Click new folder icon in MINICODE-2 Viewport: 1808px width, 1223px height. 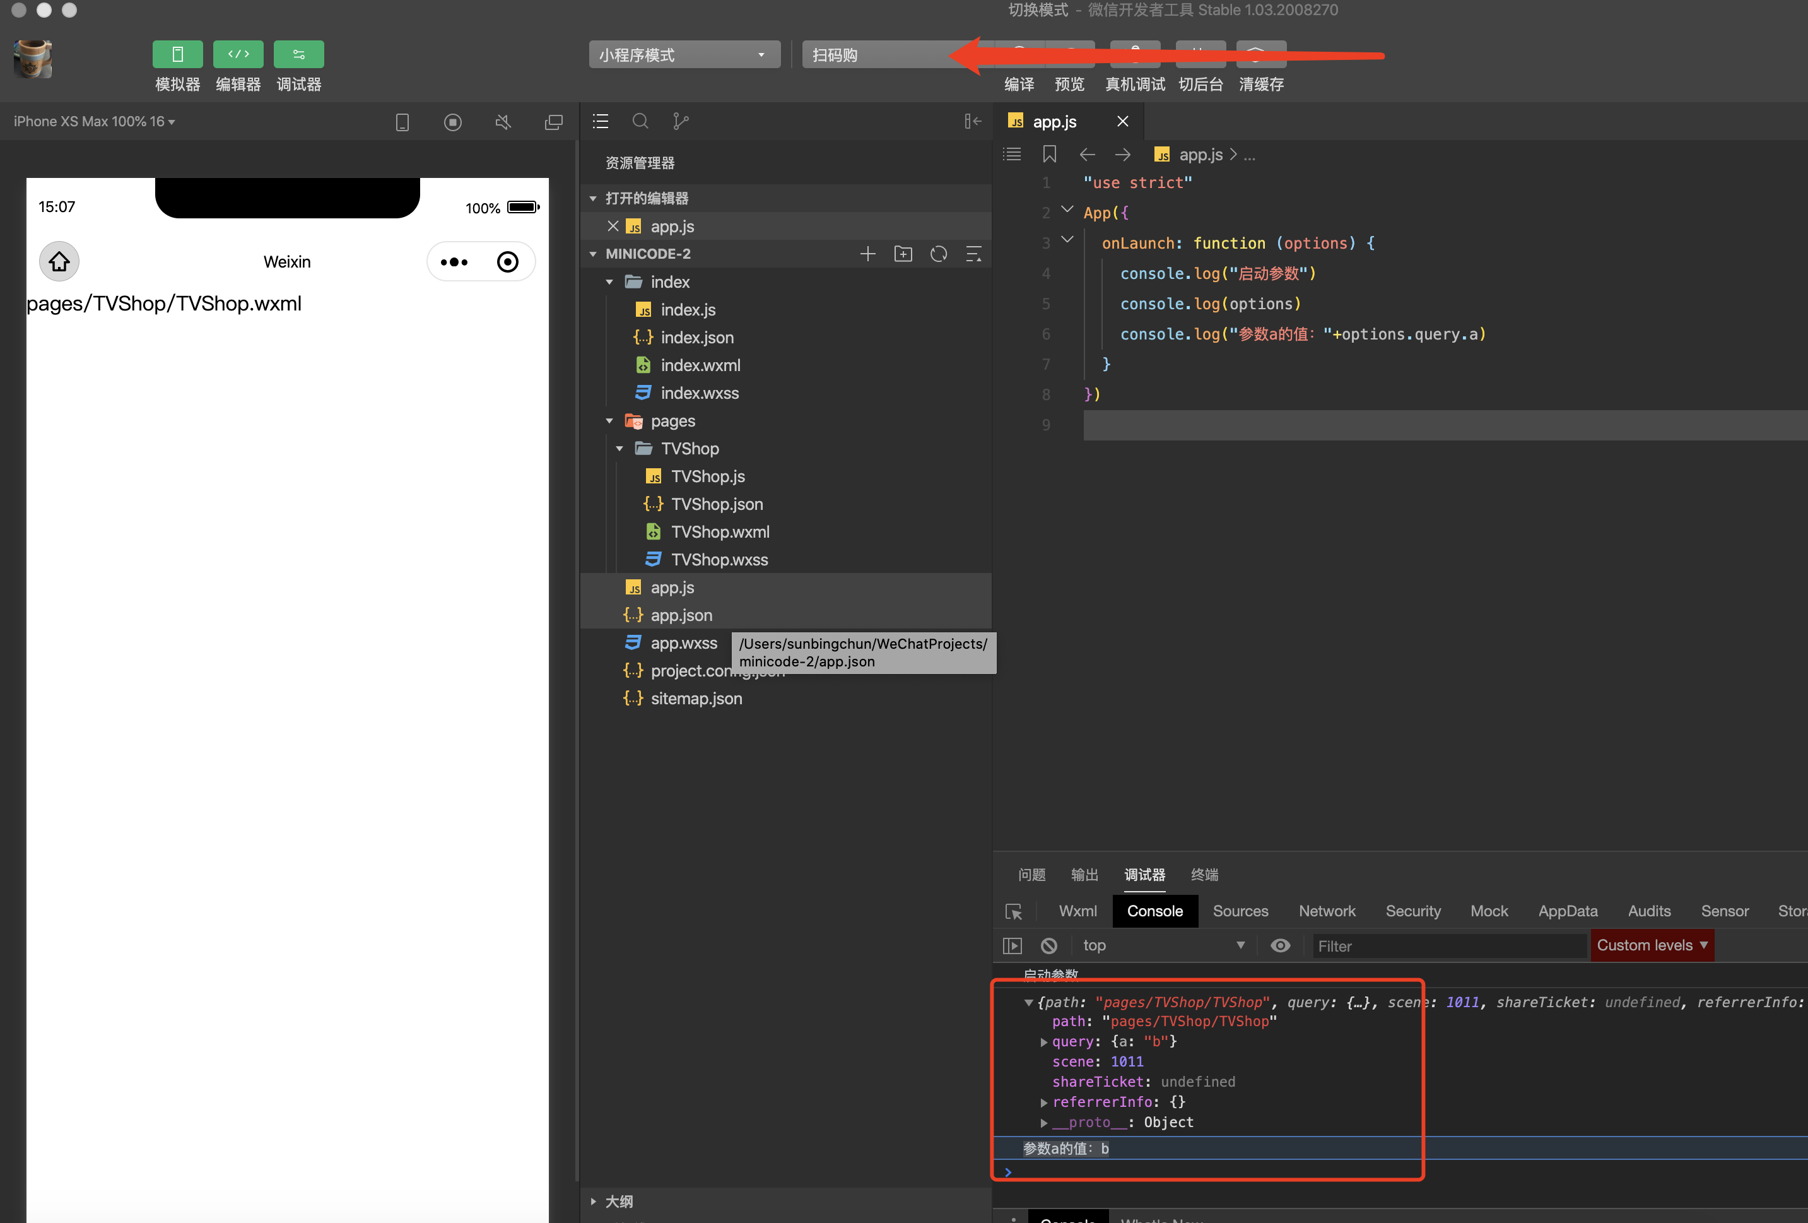tap(903, 254)
